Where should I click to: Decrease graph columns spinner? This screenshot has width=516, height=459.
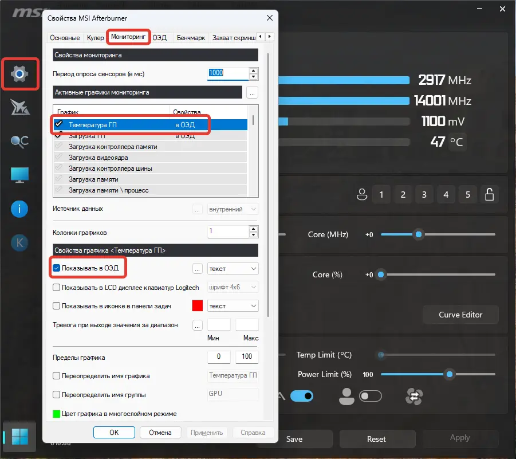(253, 235)
